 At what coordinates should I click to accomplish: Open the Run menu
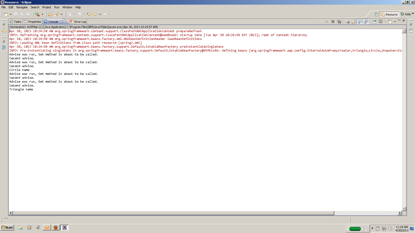click(x=57, y=7)
